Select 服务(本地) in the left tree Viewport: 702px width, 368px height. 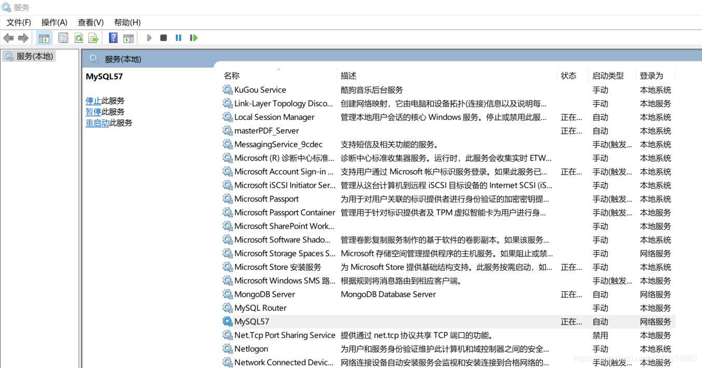(35, 56)
